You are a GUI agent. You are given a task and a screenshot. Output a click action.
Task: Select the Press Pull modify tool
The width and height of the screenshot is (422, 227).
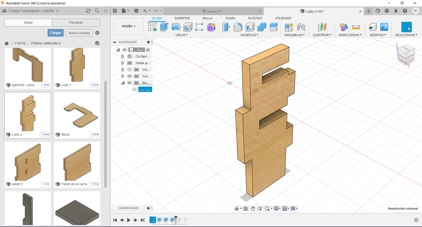coord(226,27)
